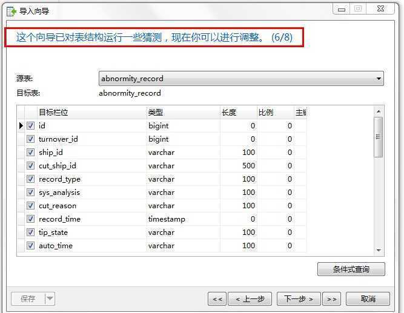Image resolution: width=404 pixels, height=313 pixels.
Task: Uncheck the turnover_id field checkbox
Action: point(30,139)
